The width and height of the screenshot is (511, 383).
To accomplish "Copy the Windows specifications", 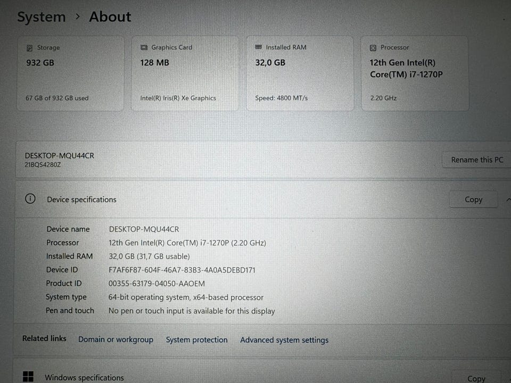I will (x=475, y=378).
